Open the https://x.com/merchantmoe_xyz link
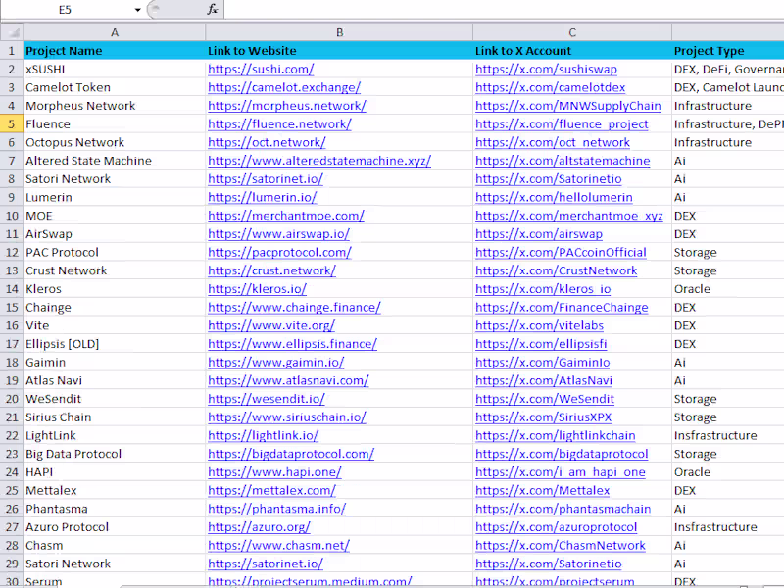 (x=569, y=216)
